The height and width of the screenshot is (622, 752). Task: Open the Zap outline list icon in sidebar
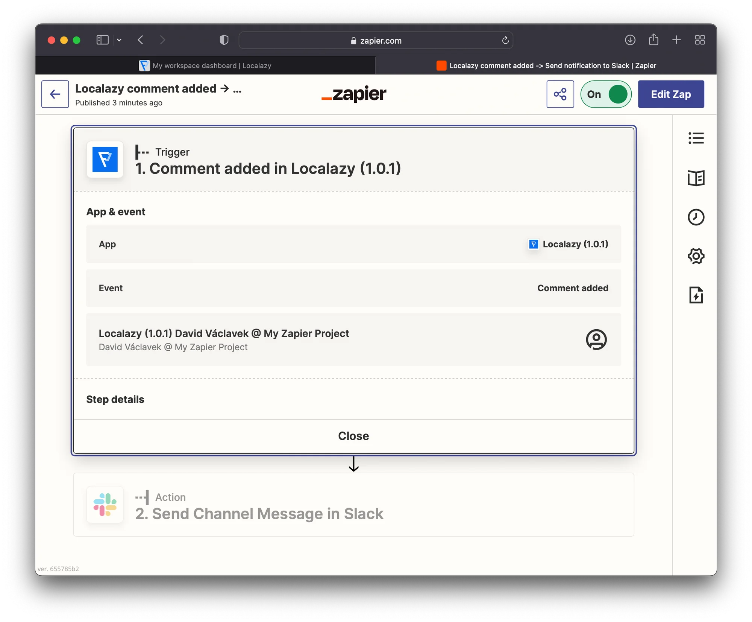[696, 138]
